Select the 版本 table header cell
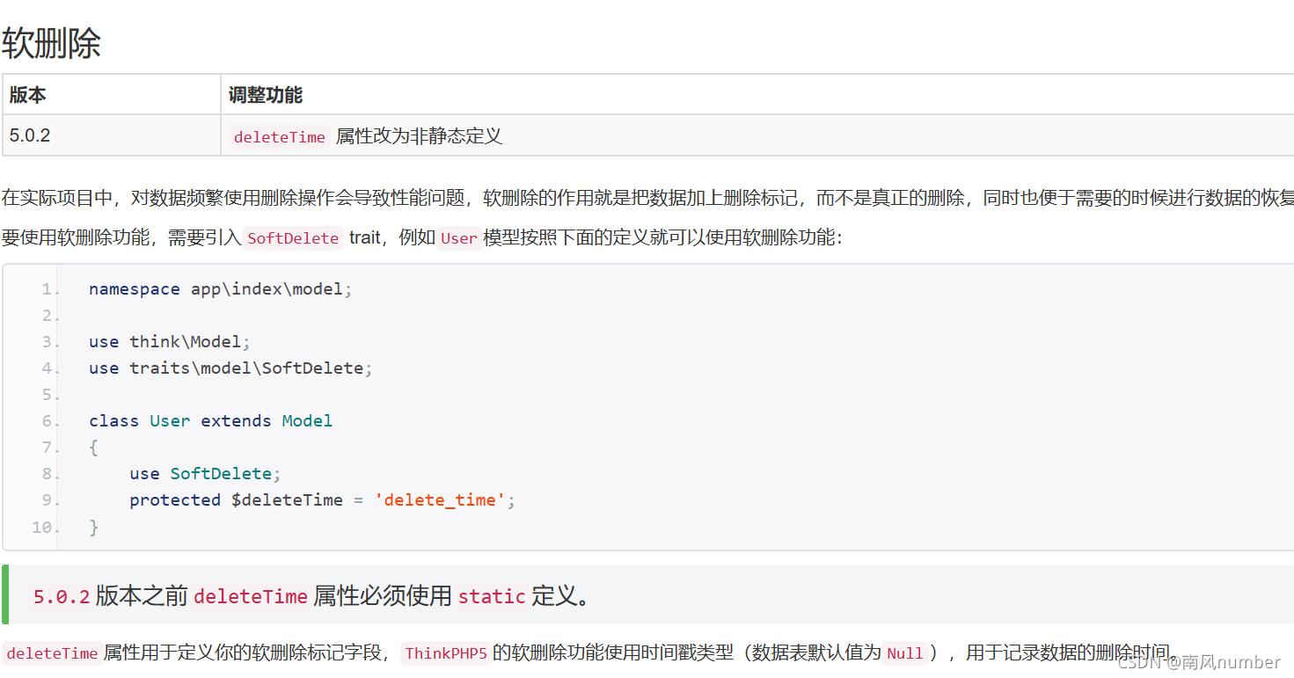Viewport: 1294px width, 678px height. pyautogui.click(x=111, y=94)
